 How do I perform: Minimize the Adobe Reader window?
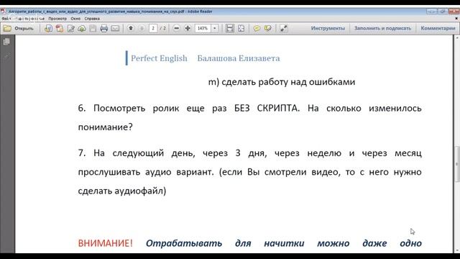tap(431, 12)
